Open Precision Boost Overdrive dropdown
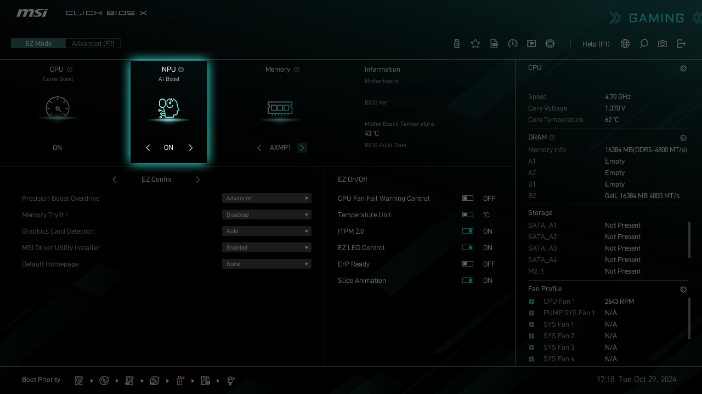The image size is (702, 394). (267, 199)
